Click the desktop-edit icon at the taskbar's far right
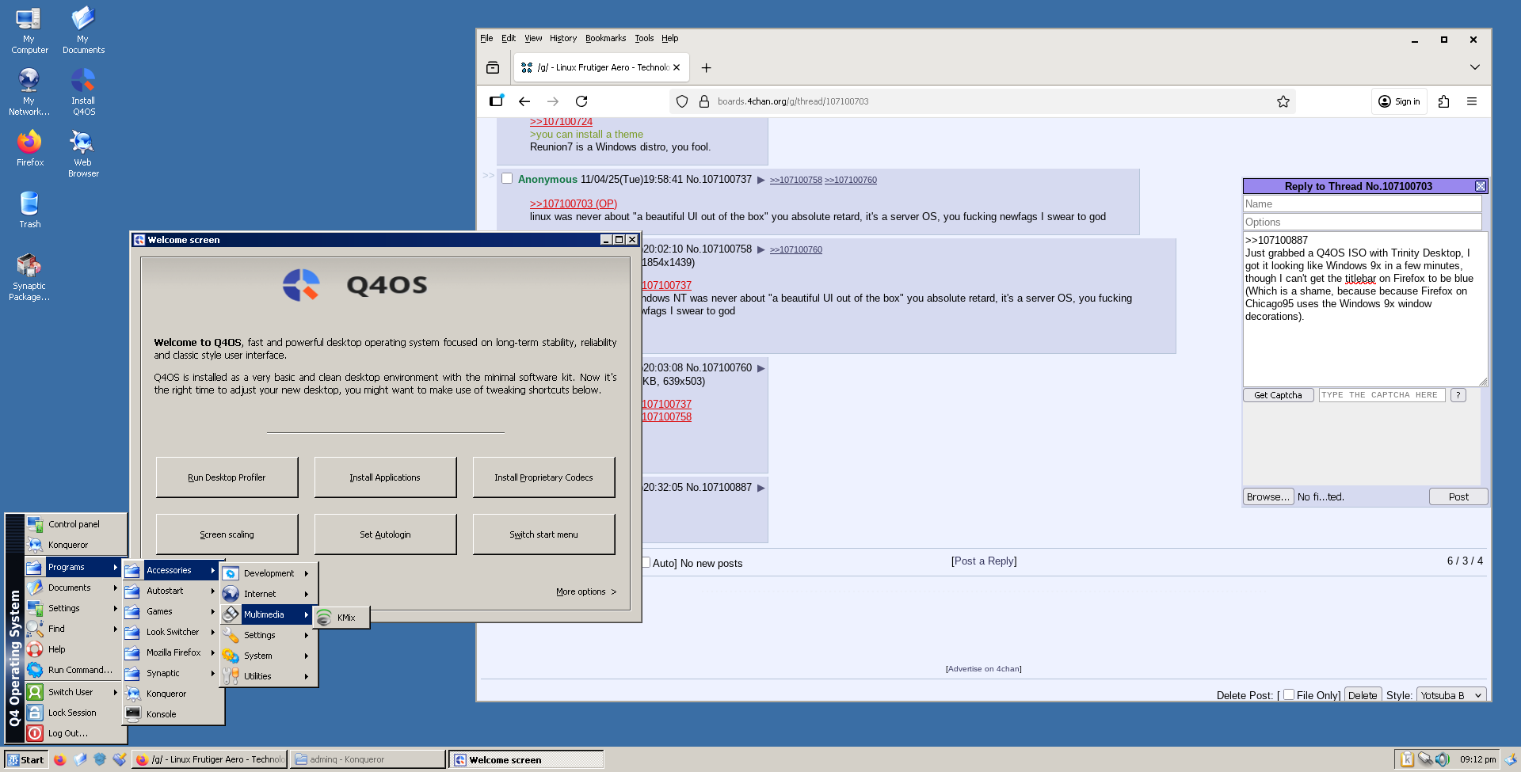 pos(1511,759)
